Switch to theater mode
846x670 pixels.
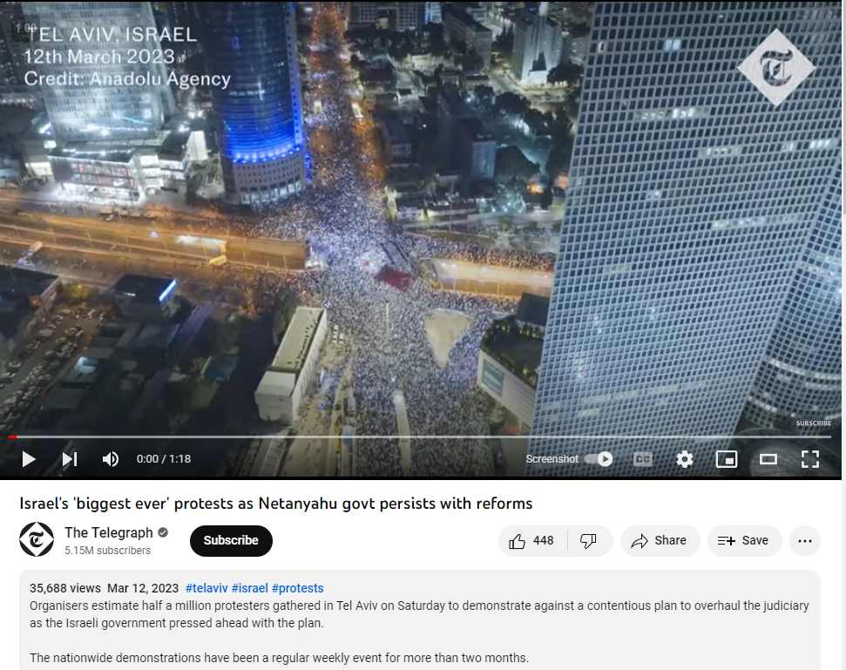[x=768, y=459]
